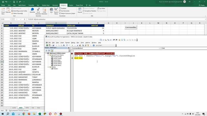Click Genişletme Paketleri in XML group

click(x=90, y=11)
